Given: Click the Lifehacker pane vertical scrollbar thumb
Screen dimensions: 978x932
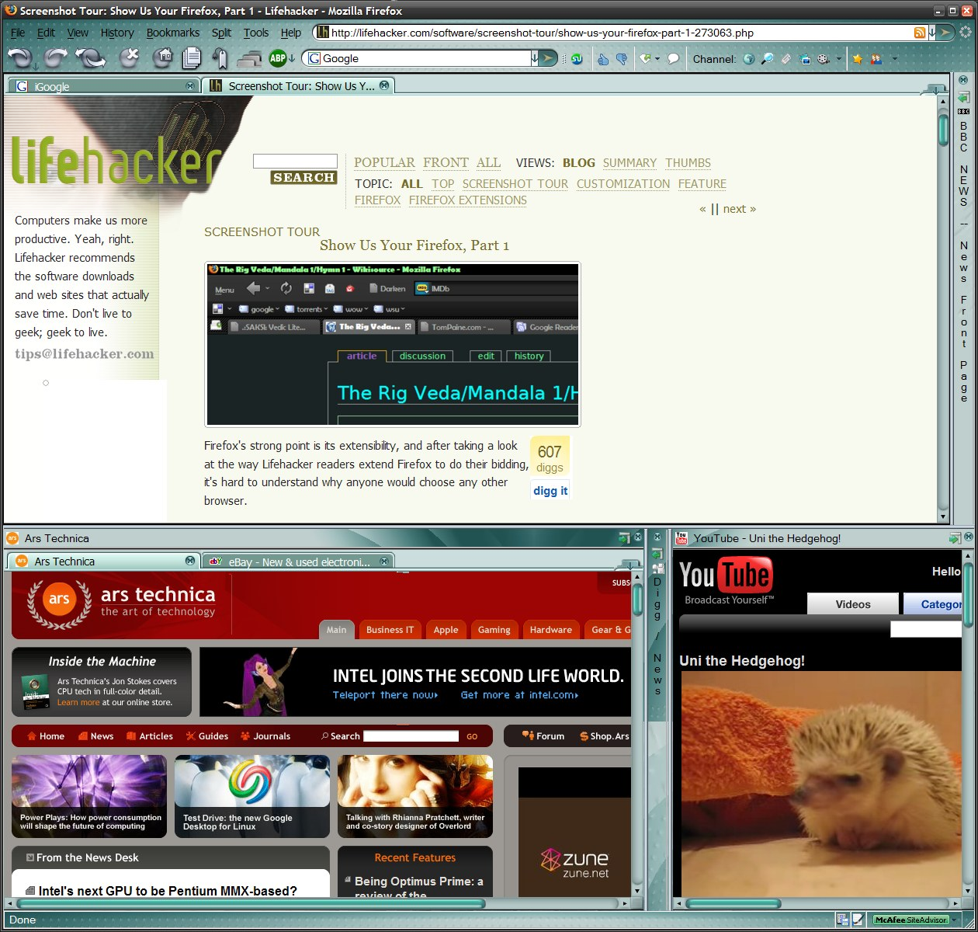Looking at the screenshot, I should pyautogui.click(x=943, y=129).
